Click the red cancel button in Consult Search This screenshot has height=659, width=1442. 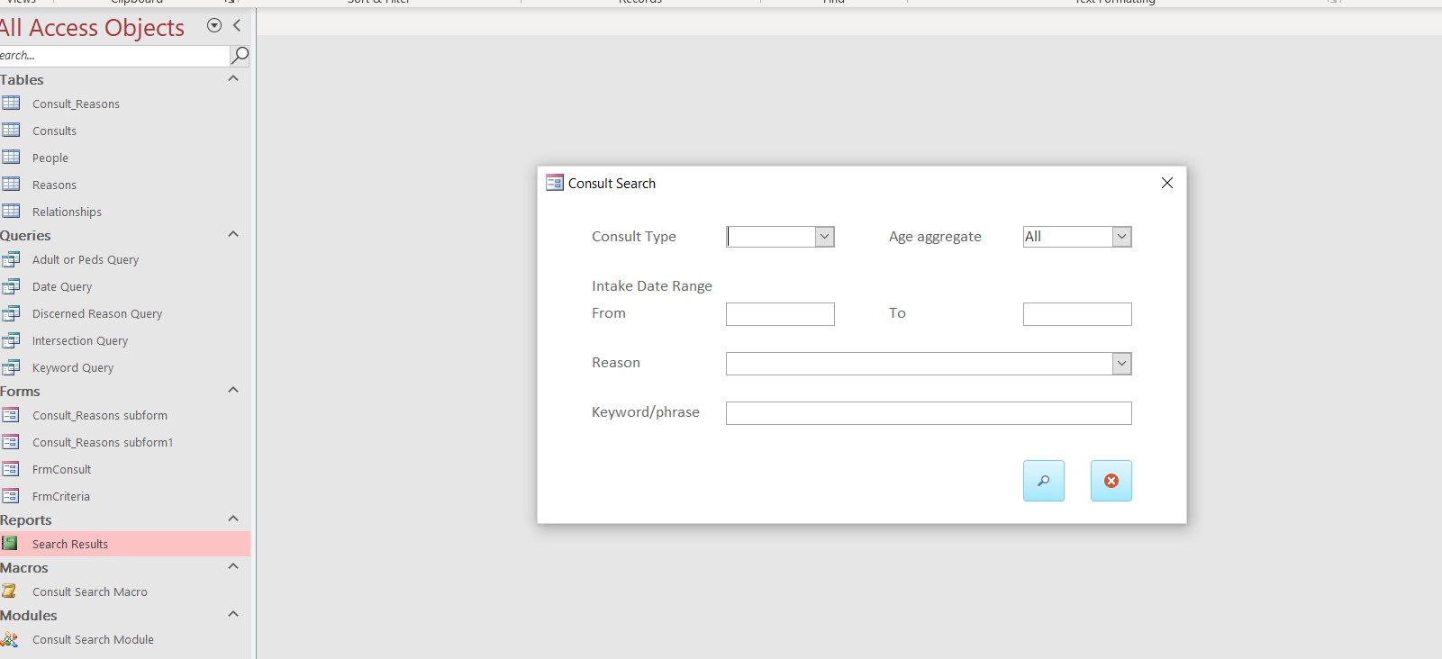pos(1111,481)
